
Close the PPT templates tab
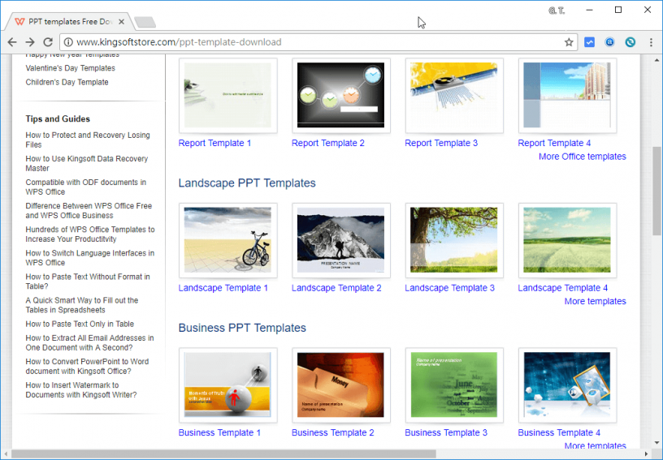[121, 22]
